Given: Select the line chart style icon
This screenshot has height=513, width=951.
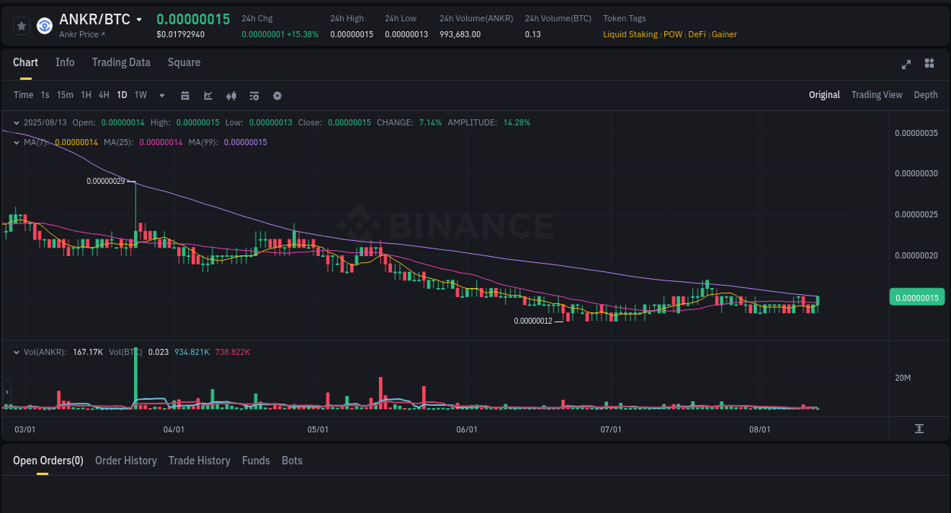Looking at the screenshot, I should pyautogui.click(x=208, y=95).
